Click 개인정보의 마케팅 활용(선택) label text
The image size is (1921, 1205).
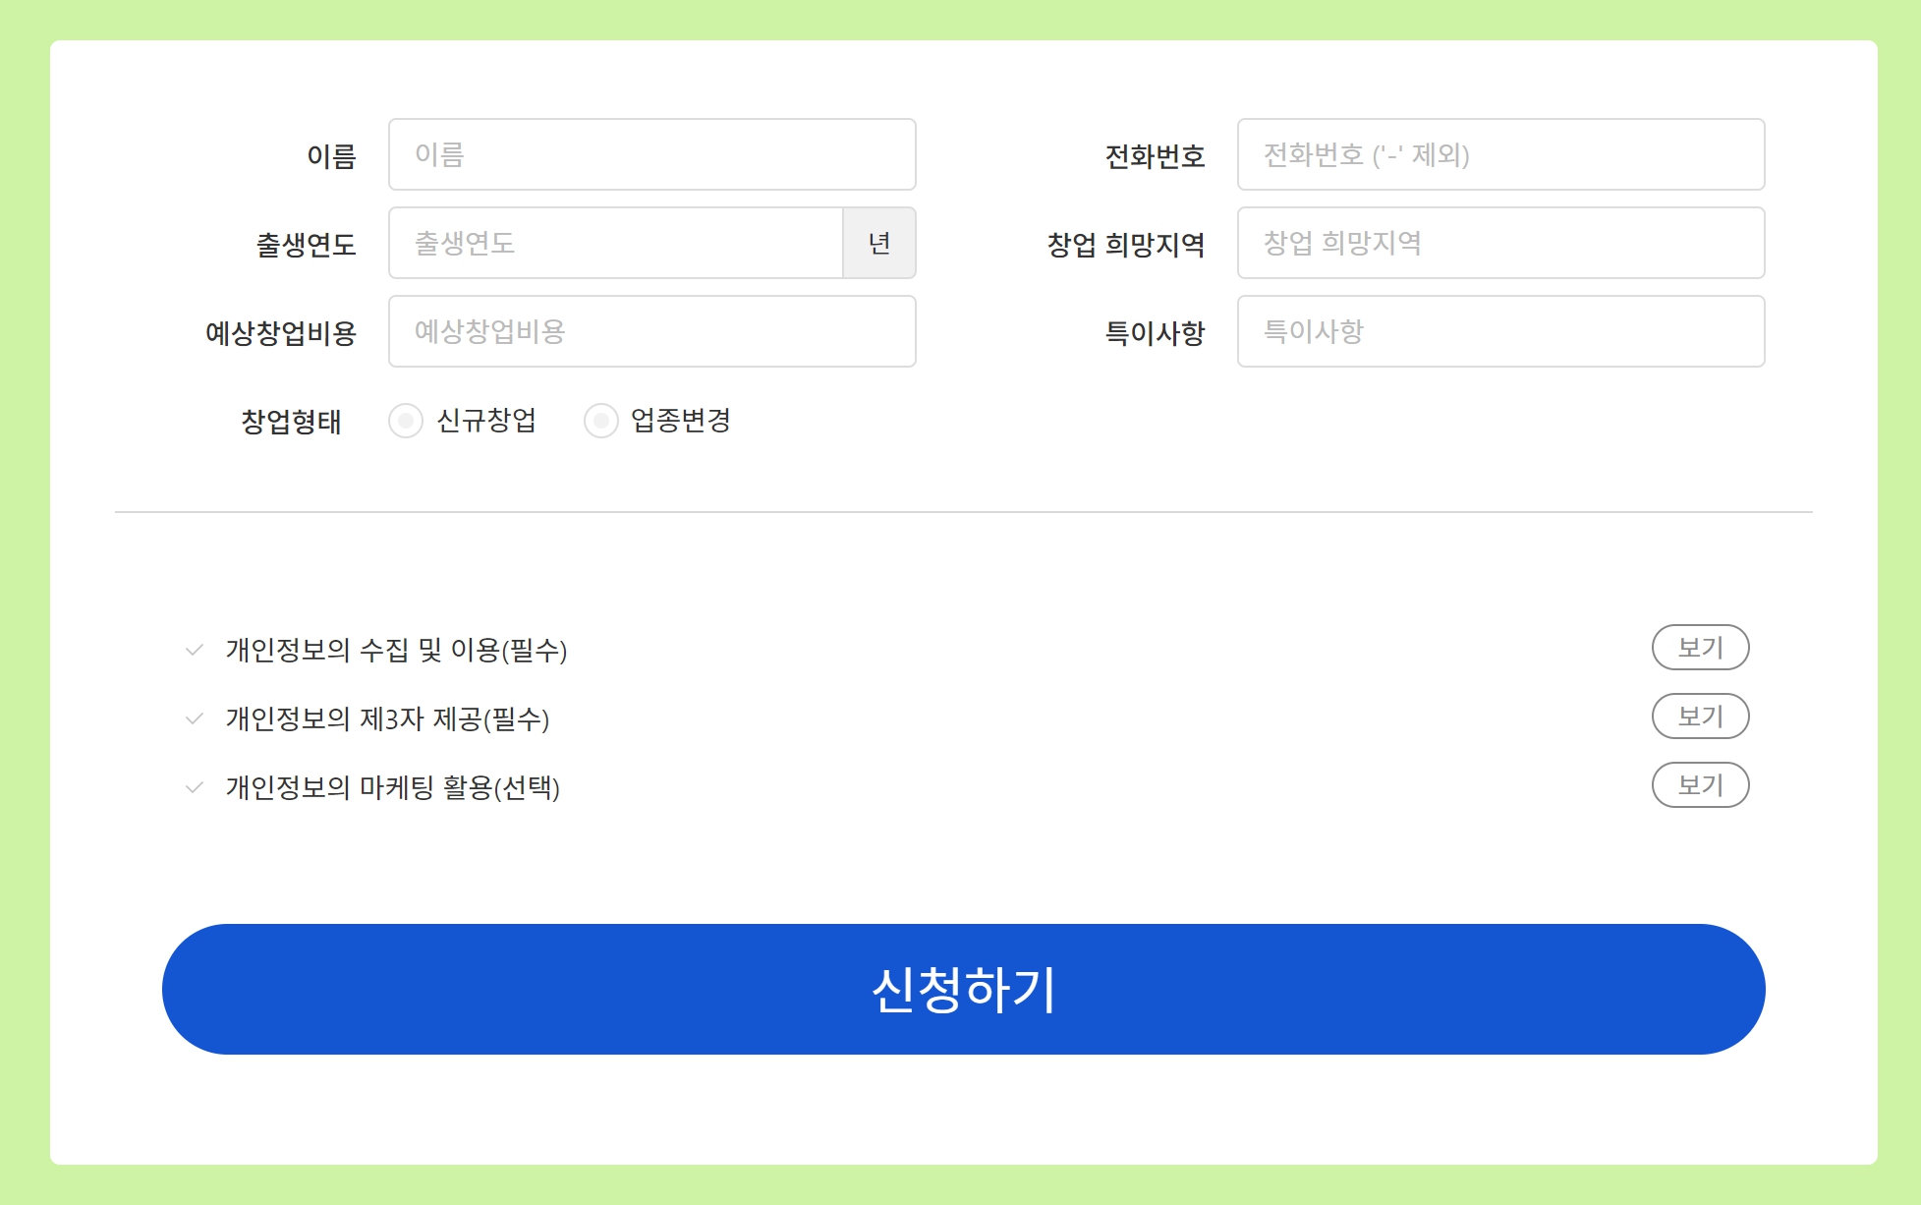pyautogui.click(x=392, y=787)
